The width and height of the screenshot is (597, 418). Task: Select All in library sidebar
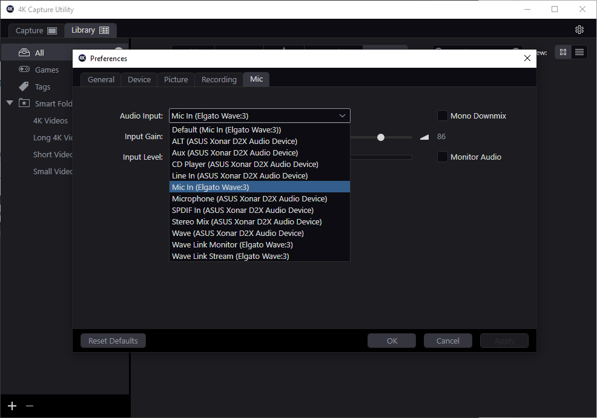pos(39,53)
